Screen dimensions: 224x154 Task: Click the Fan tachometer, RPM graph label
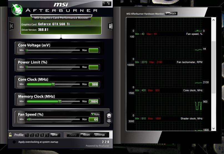click(x=190, y=62)
